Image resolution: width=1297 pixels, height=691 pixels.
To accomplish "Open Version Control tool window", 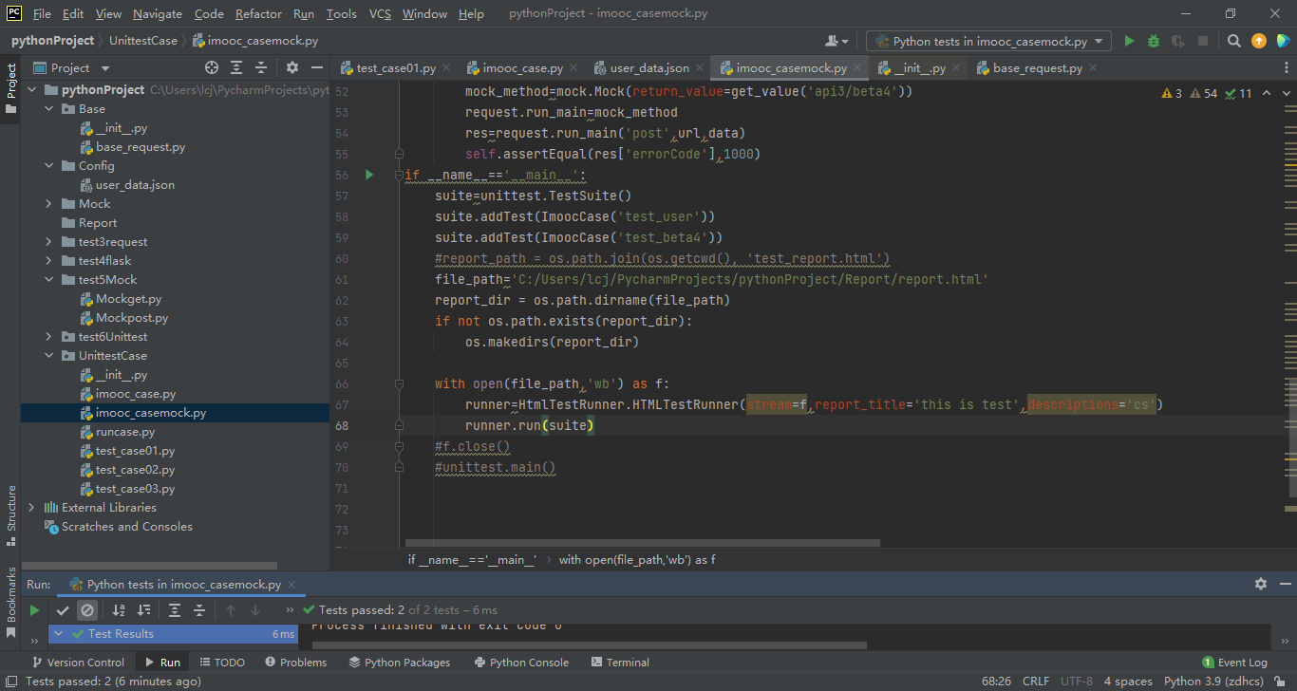I will 78,662.
